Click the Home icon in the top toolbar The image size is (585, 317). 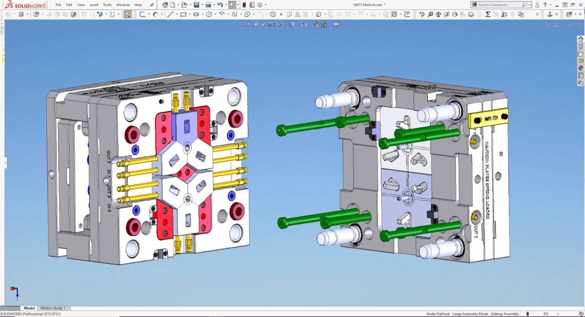[165, 5]
